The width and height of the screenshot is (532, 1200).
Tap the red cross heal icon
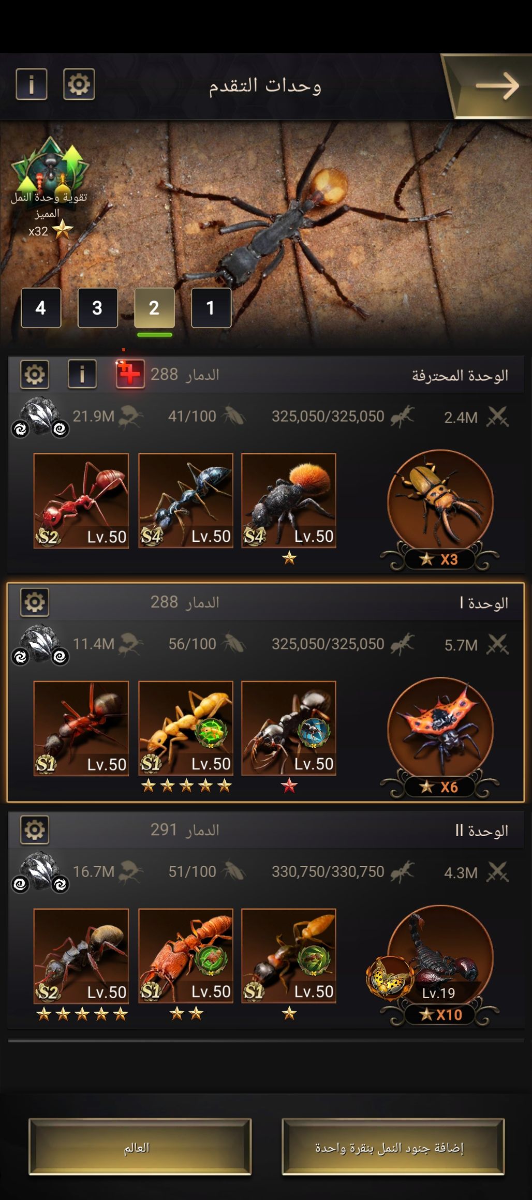pos(129,374)
